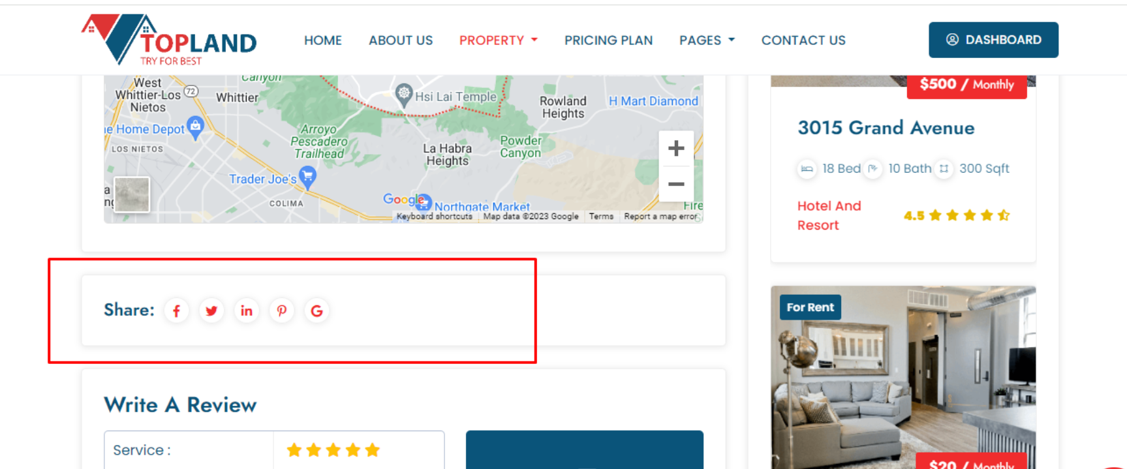Image resolution: width=1127 pixels, height=469 pixels.
Task: Click Trader Joe's map pin
Action: coord(307,176)
